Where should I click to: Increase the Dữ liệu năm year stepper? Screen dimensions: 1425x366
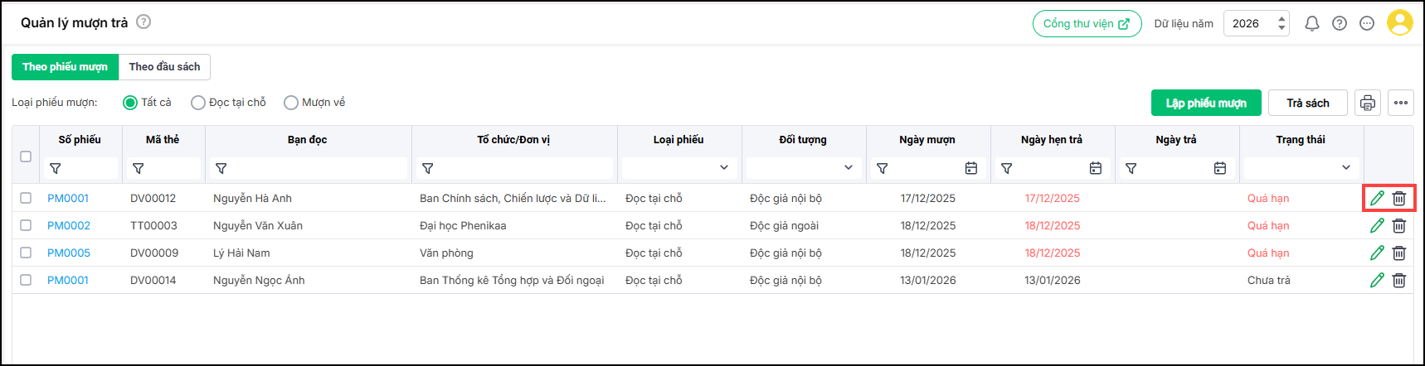1282,18
